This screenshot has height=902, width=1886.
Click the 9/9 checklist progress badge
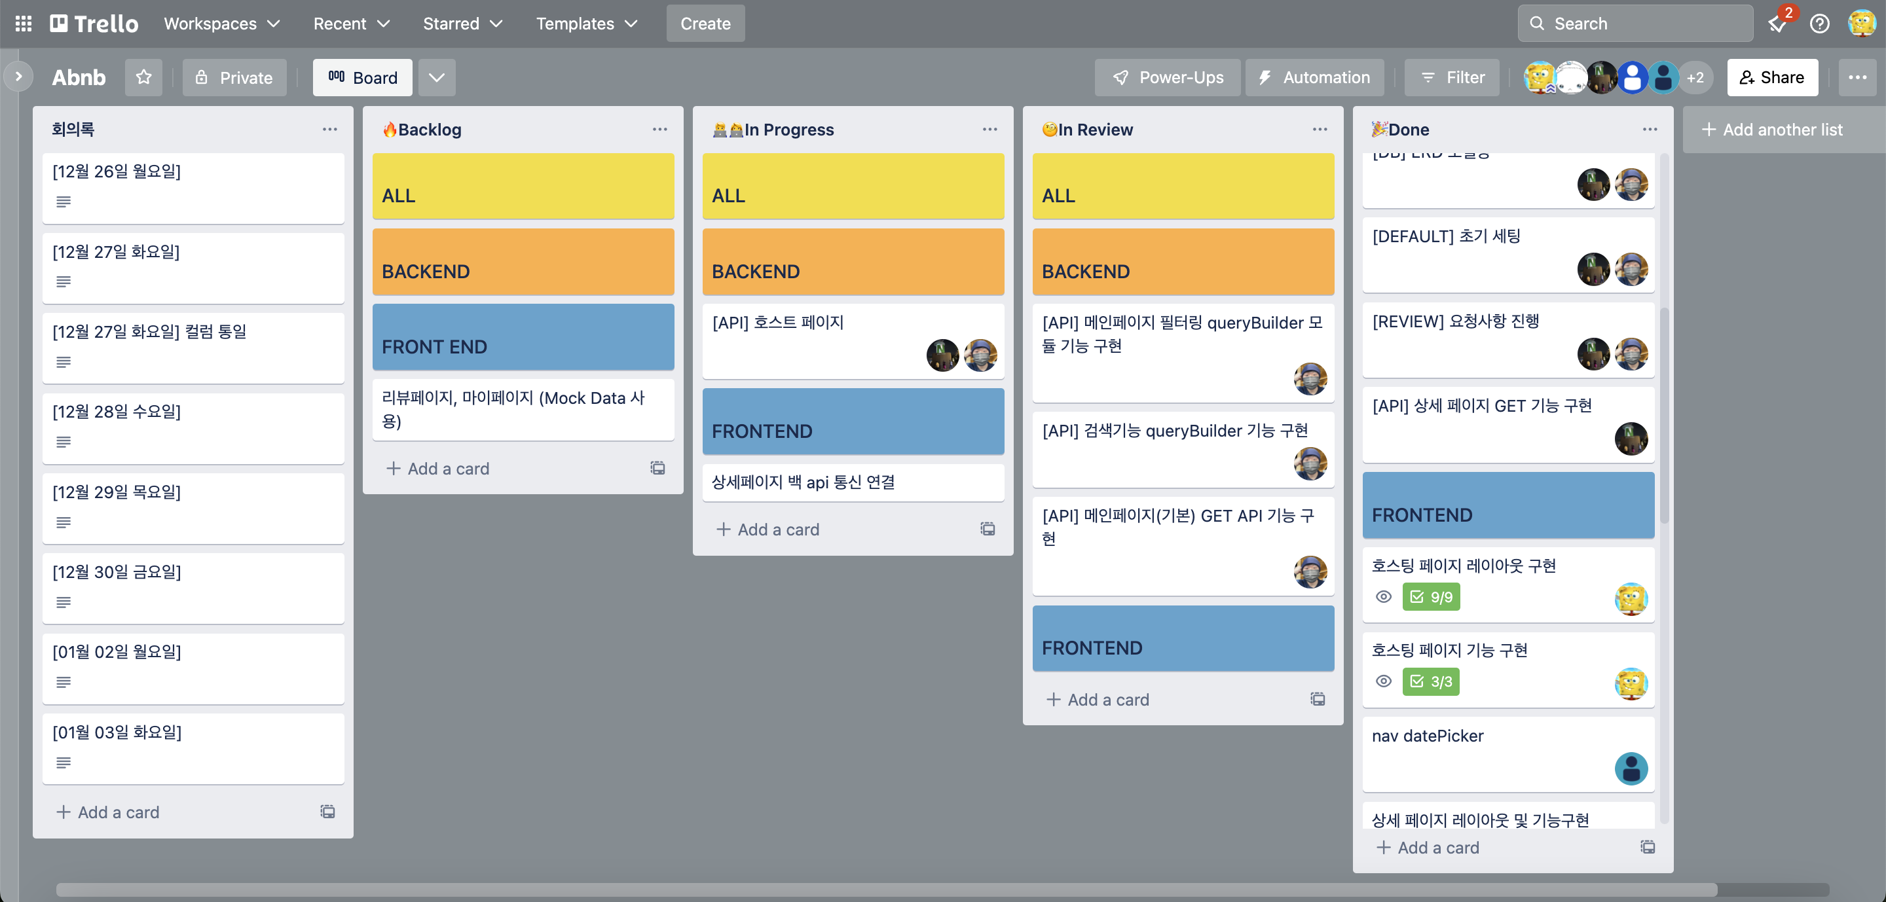coord(1432,597)
